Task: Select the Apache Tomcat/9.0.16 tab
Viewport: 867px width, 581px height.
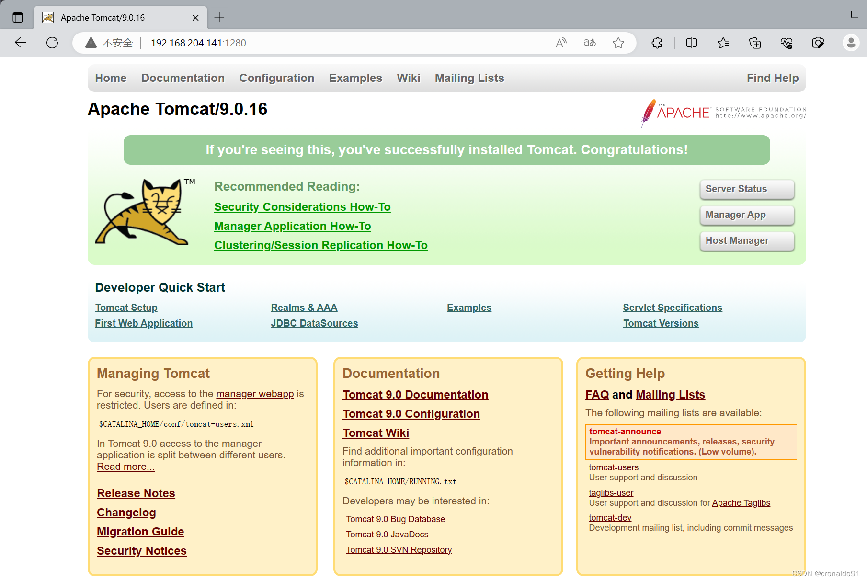Action: click(121, 18)
